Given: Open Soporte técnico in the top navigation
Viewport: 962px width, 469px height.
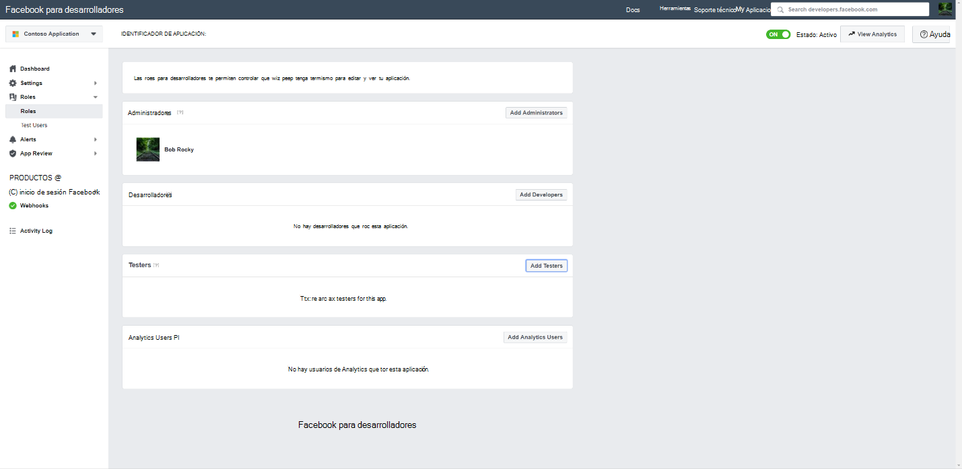Looking at the screenshot, I should pos(715,10).
